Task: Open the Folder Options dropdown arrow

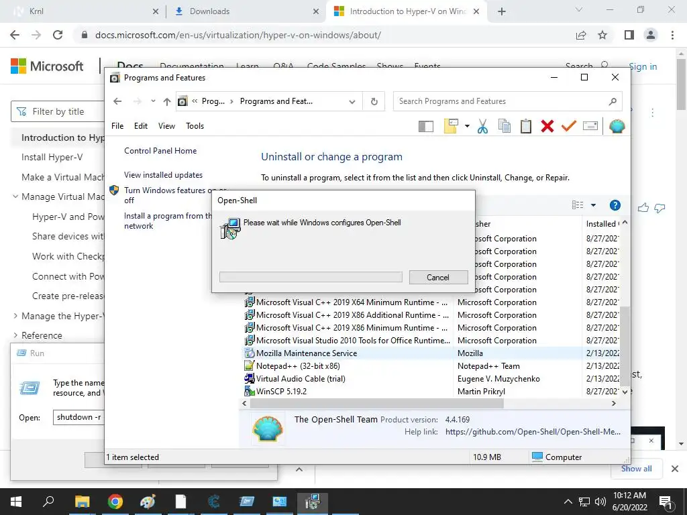Action: (x=467, y=126)
